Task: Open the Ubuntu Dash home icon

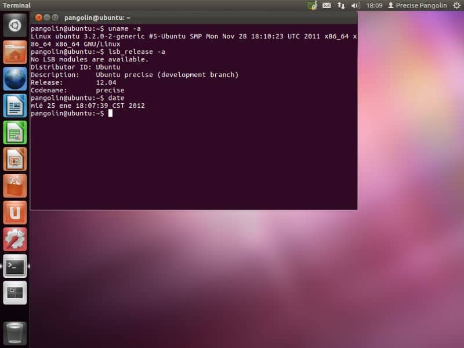Action: (14, 24)
